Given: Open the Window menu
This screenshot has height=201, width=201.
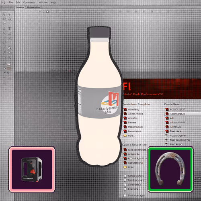Looking at the screenshot, I should click(43, 2).
